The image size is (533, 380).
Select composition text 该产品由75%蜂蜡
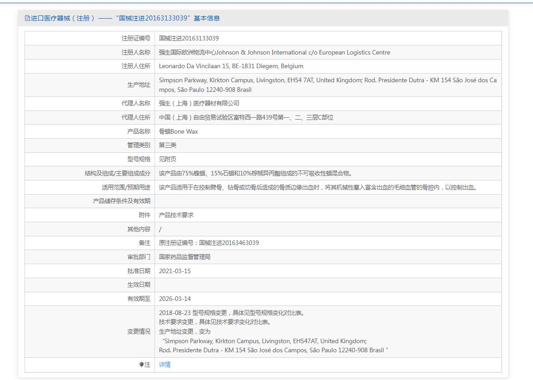[x=256, y=173]
